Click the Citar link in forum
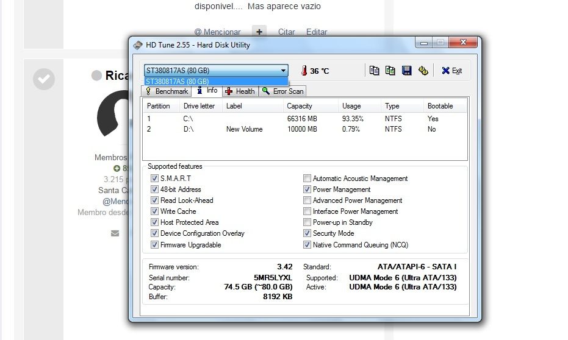 click(x=287, y=32)
